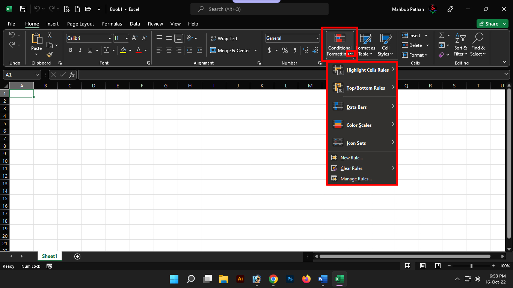Click the Increase Font Size icon

coord(134,38)
